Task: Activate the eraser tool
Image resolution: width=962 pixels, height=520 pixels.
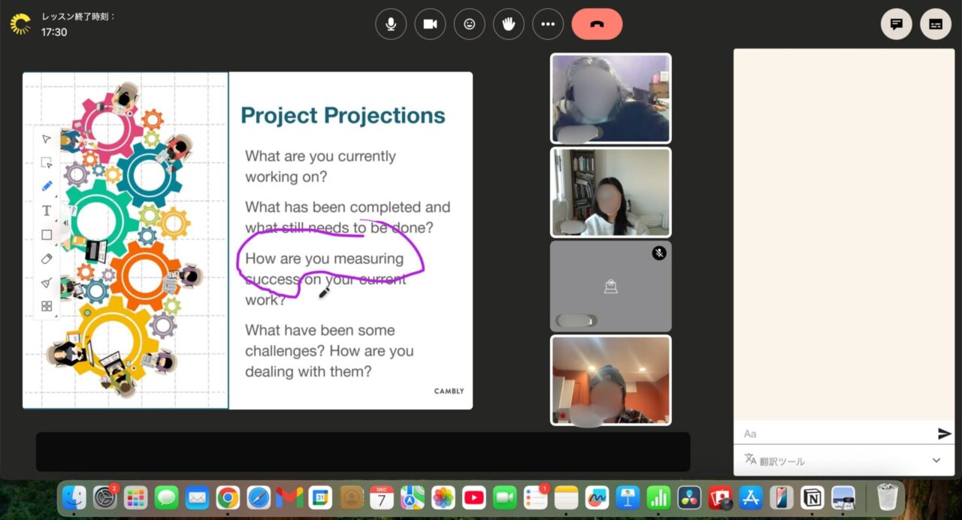Action: (47, 258)
